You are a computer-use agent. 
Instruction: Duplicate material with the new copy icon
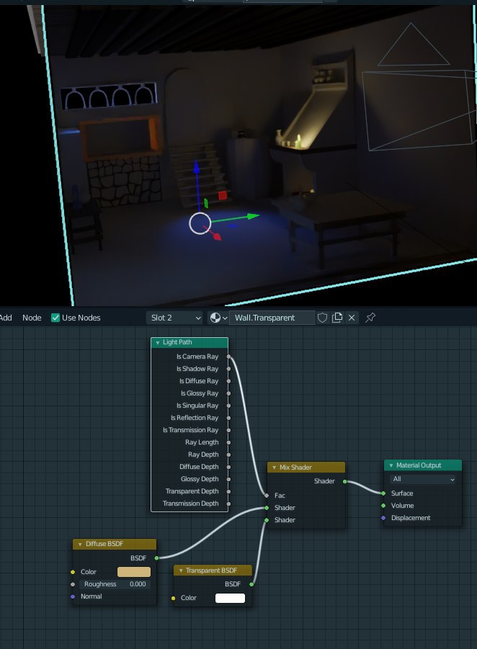coord(337,318)
